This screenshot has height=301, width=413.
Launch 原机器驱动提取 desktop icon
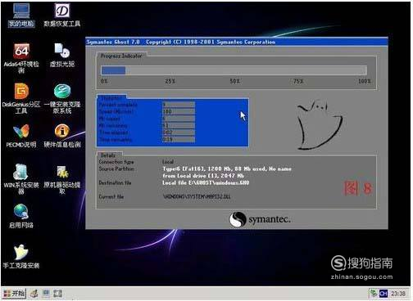click(62, 179)
